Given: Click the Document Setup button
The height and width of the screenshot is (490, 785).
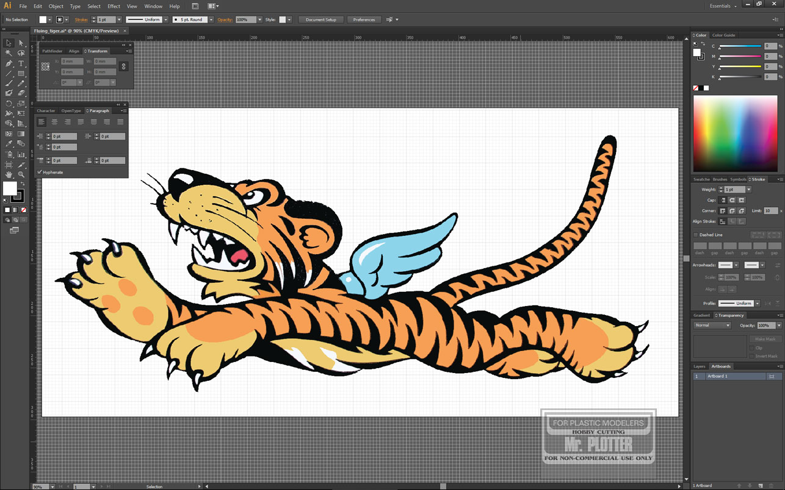Looking at the screenshot, I should point(321,20).
